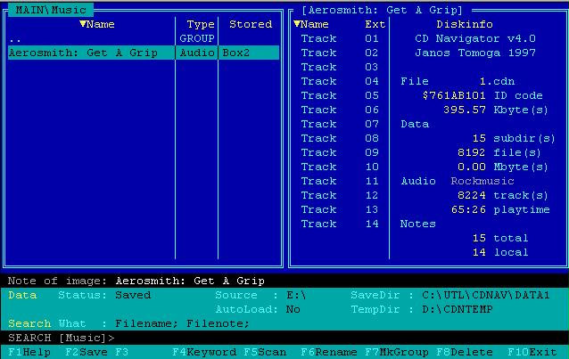
Task: Click Janos Tomoga 1997 credit text
Action: [x=475, y=53]
